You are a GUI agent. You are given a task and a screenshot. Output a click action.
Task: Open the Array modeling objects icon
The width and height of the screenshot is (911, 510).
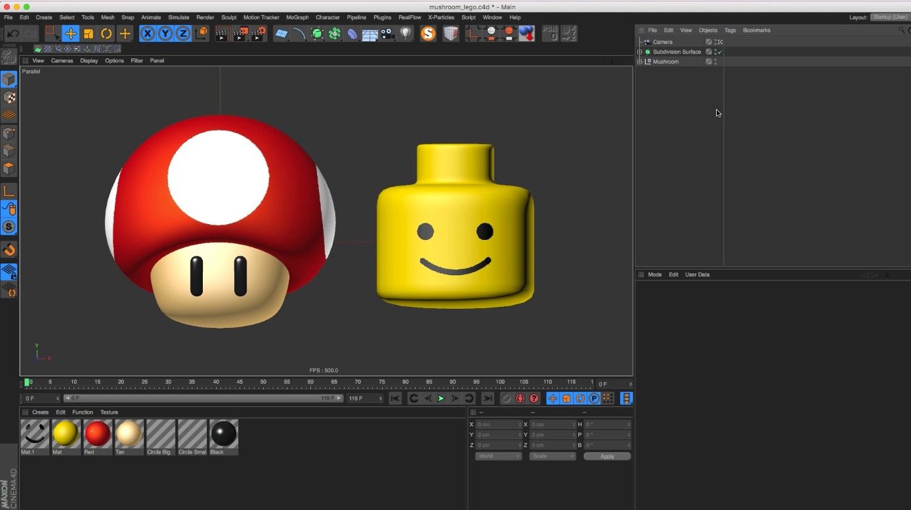[335, 33]
